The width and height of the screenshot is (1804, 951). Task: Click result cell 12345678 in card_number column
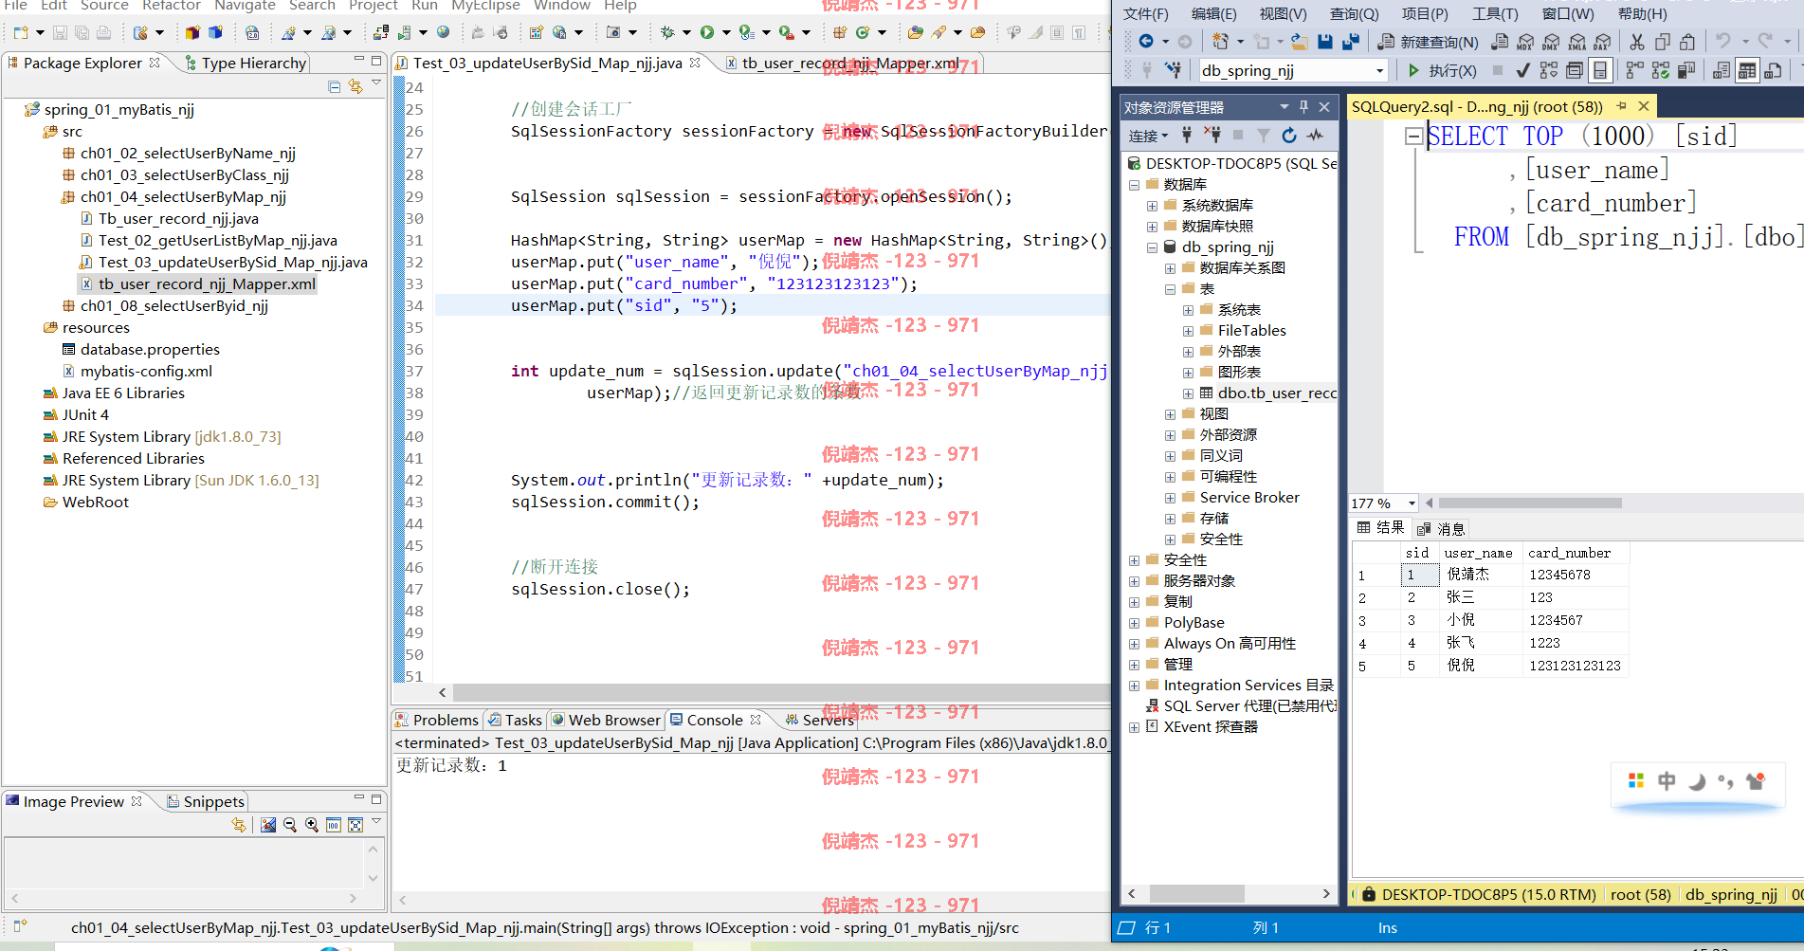[1574, 575]
